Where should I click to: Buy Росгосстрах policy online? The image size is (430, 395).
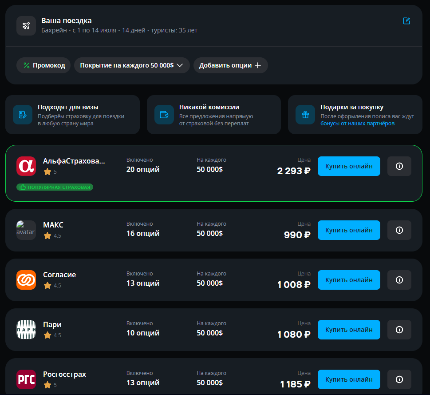(349, 379)
